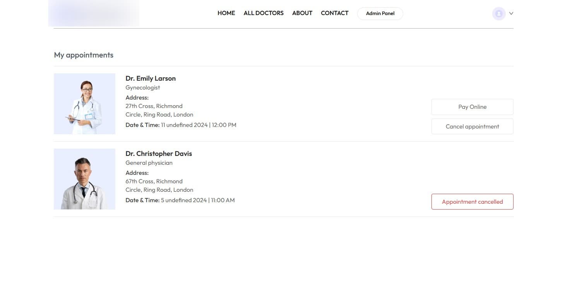570x284 pixels.
Task: Select the ABOUT navigation item
Action: coord(302,13)
